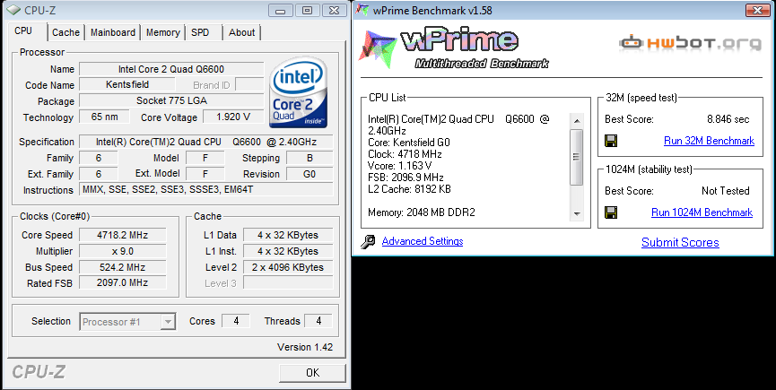
Task: Click the wPrime title bar app icon
Action: [363, 10]
